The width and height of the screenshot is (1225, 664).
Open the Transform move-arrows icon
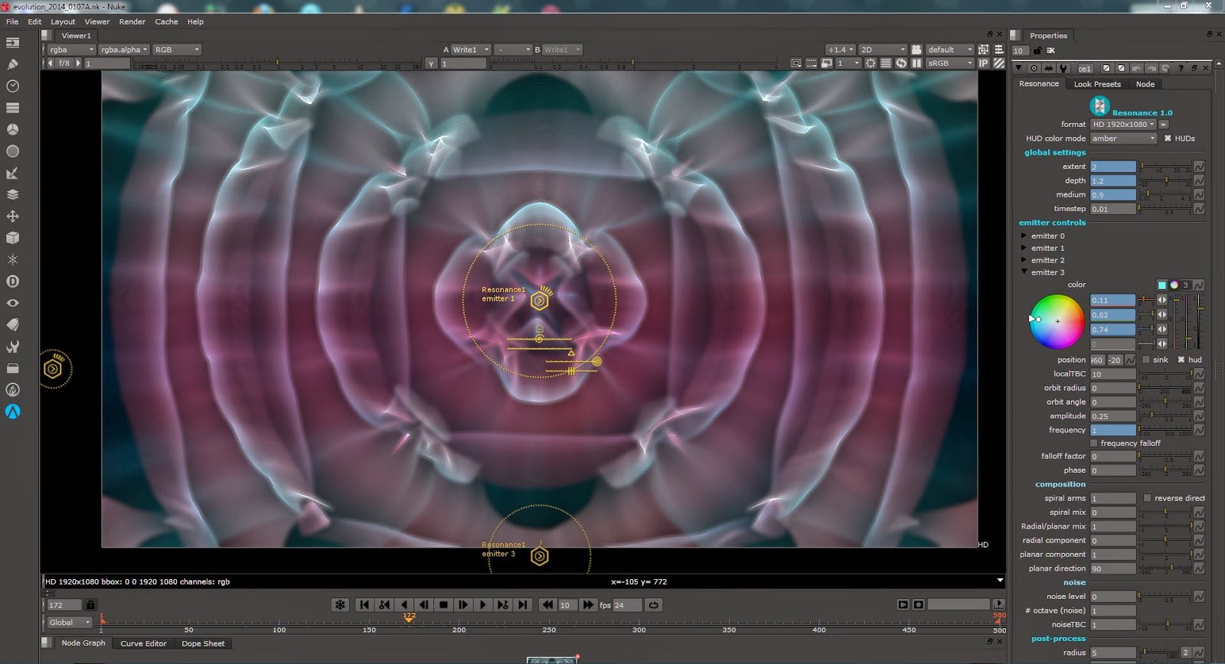(x=12, y=216)
